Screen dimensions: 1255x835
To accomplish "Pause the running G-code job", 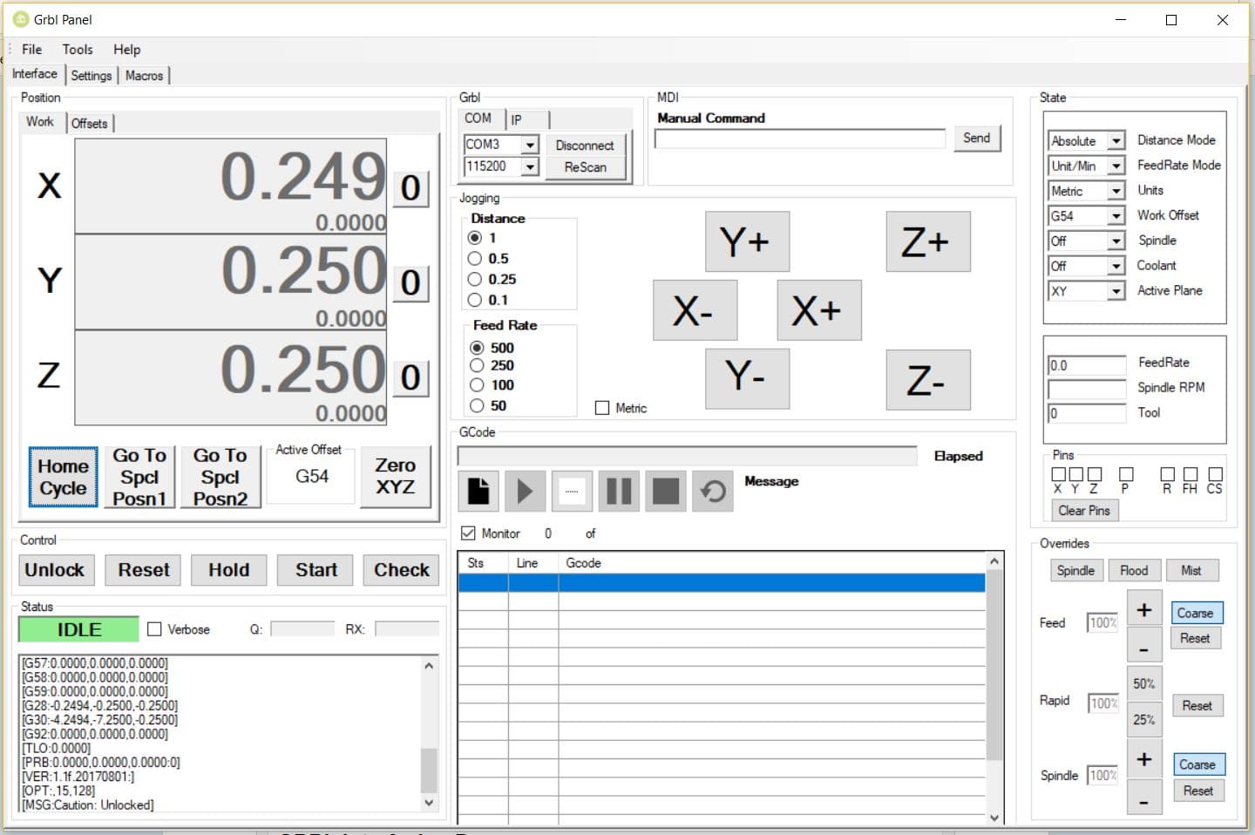I will point(618,492).
